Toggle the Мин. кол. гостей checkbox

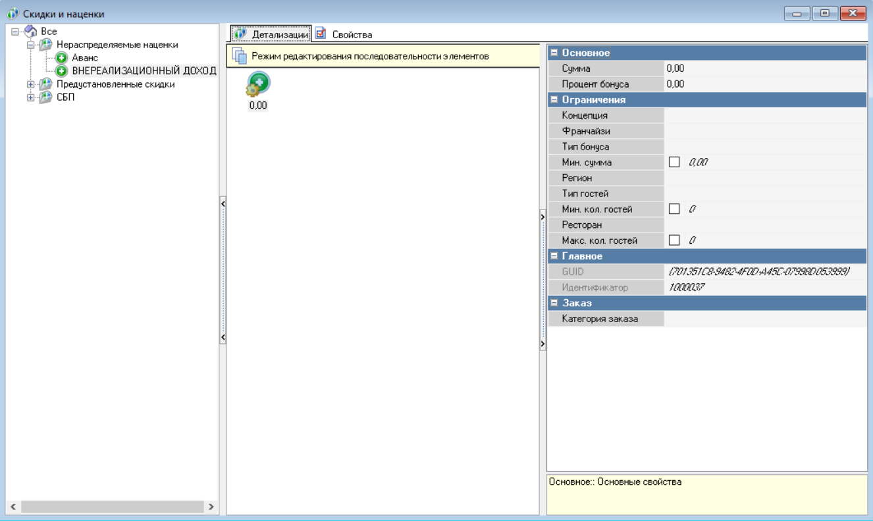coord(674,209)
